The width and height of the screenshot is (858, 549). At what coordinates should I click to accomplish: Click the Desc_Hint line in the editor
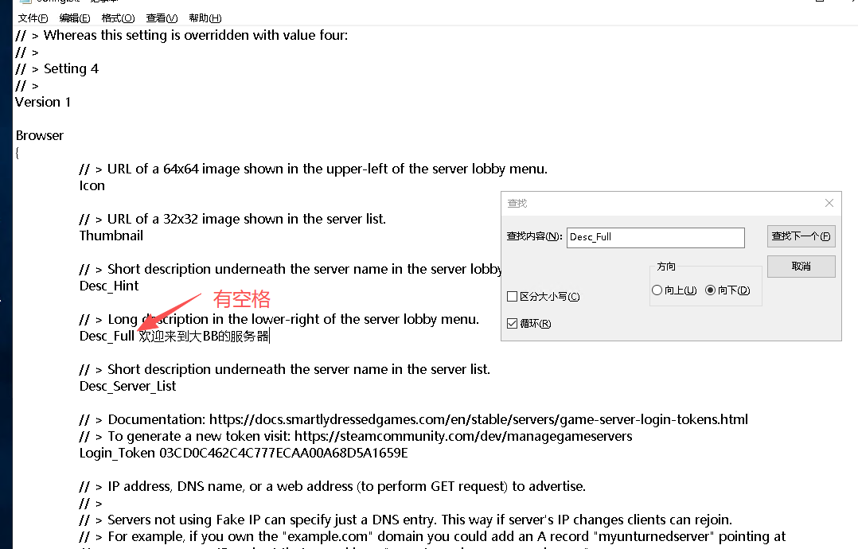(x=109, y=286)
